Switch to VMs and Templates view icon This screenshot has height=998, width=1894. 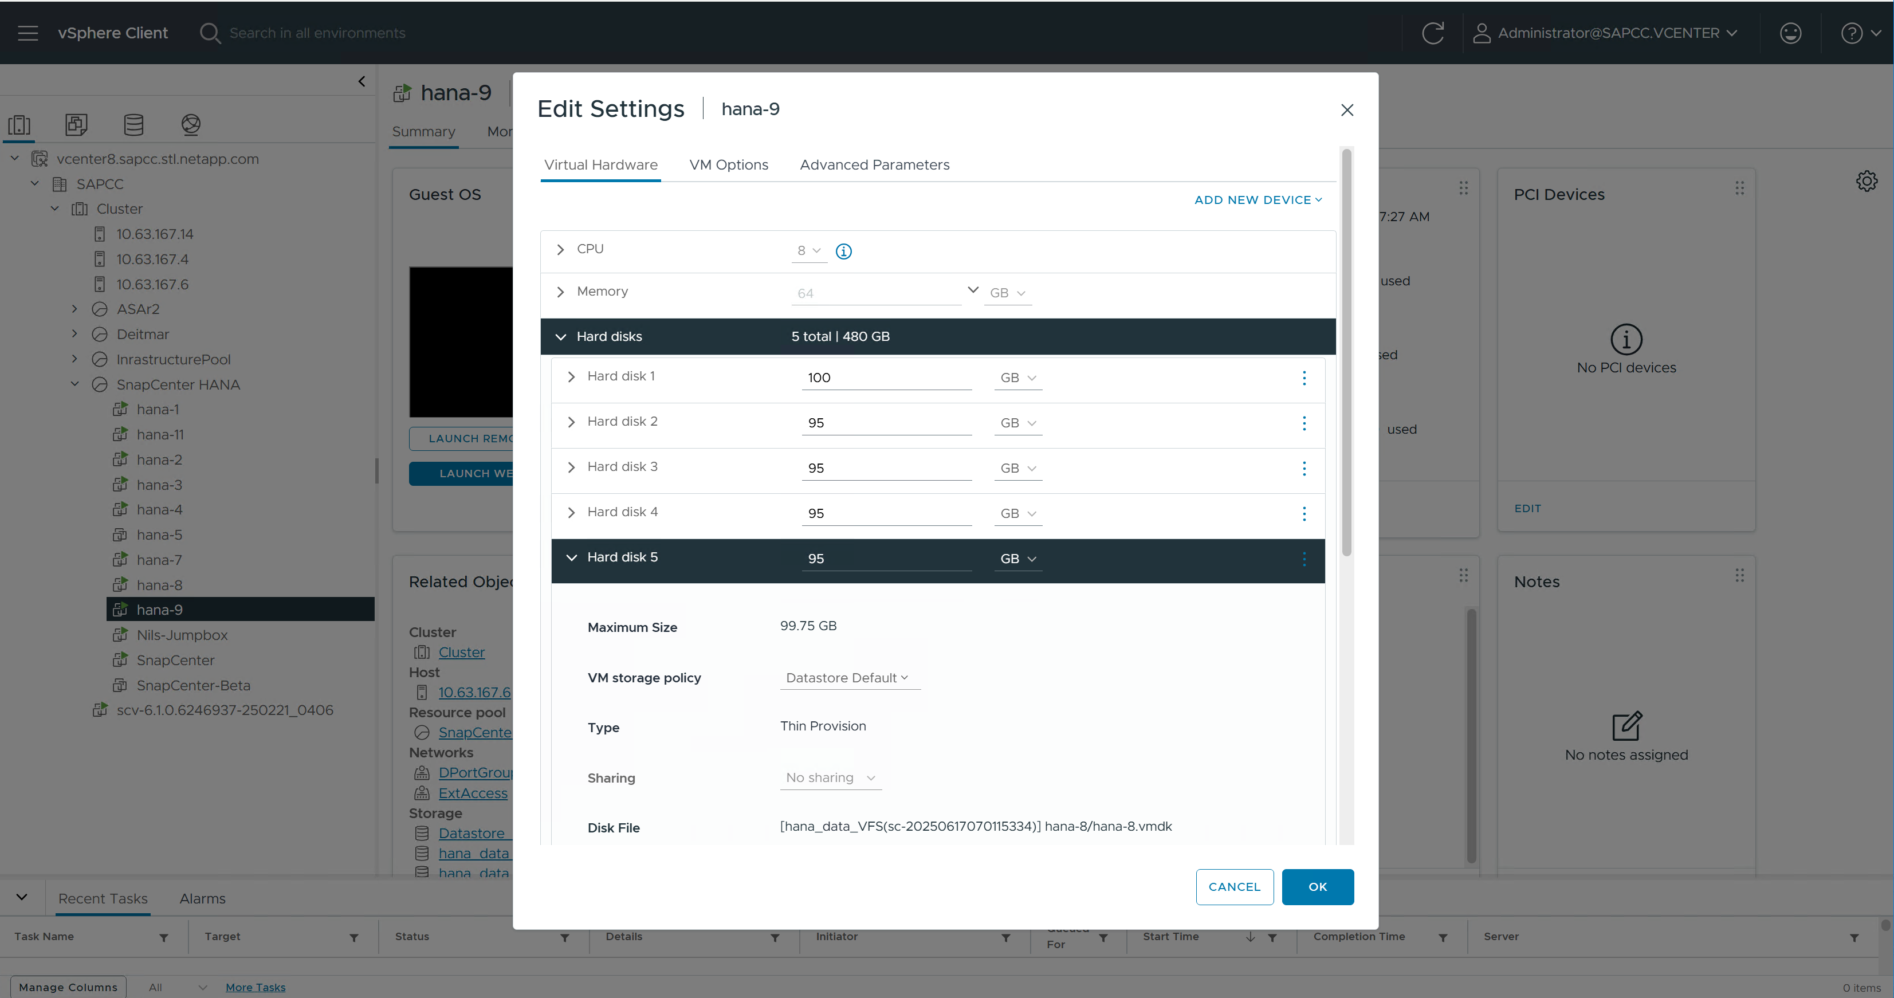pyautogui.click(x=76, y=124)
